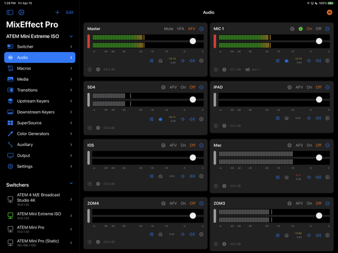Open the Upstream Keyers menu item
338x253 pixels.
[40, 101]
